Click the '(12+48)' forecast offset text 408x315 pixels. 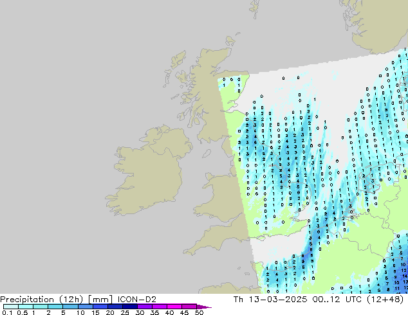385,300
